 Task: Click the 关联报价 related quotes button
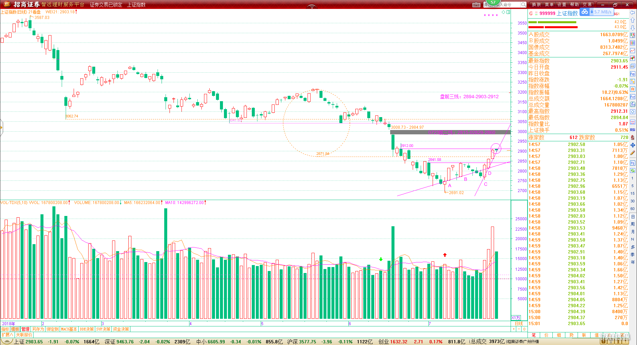pyautogui.click(x=24, y=335)
